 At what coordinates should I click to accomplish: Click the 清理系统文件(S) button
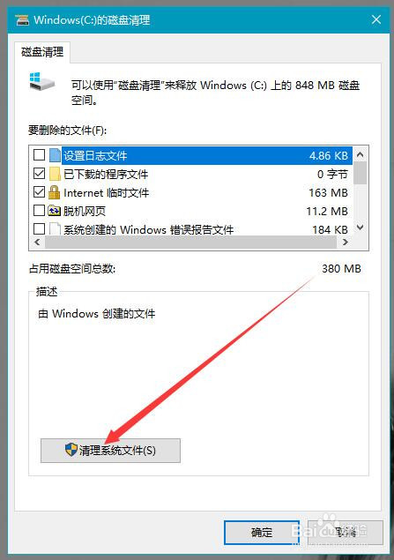110,451
